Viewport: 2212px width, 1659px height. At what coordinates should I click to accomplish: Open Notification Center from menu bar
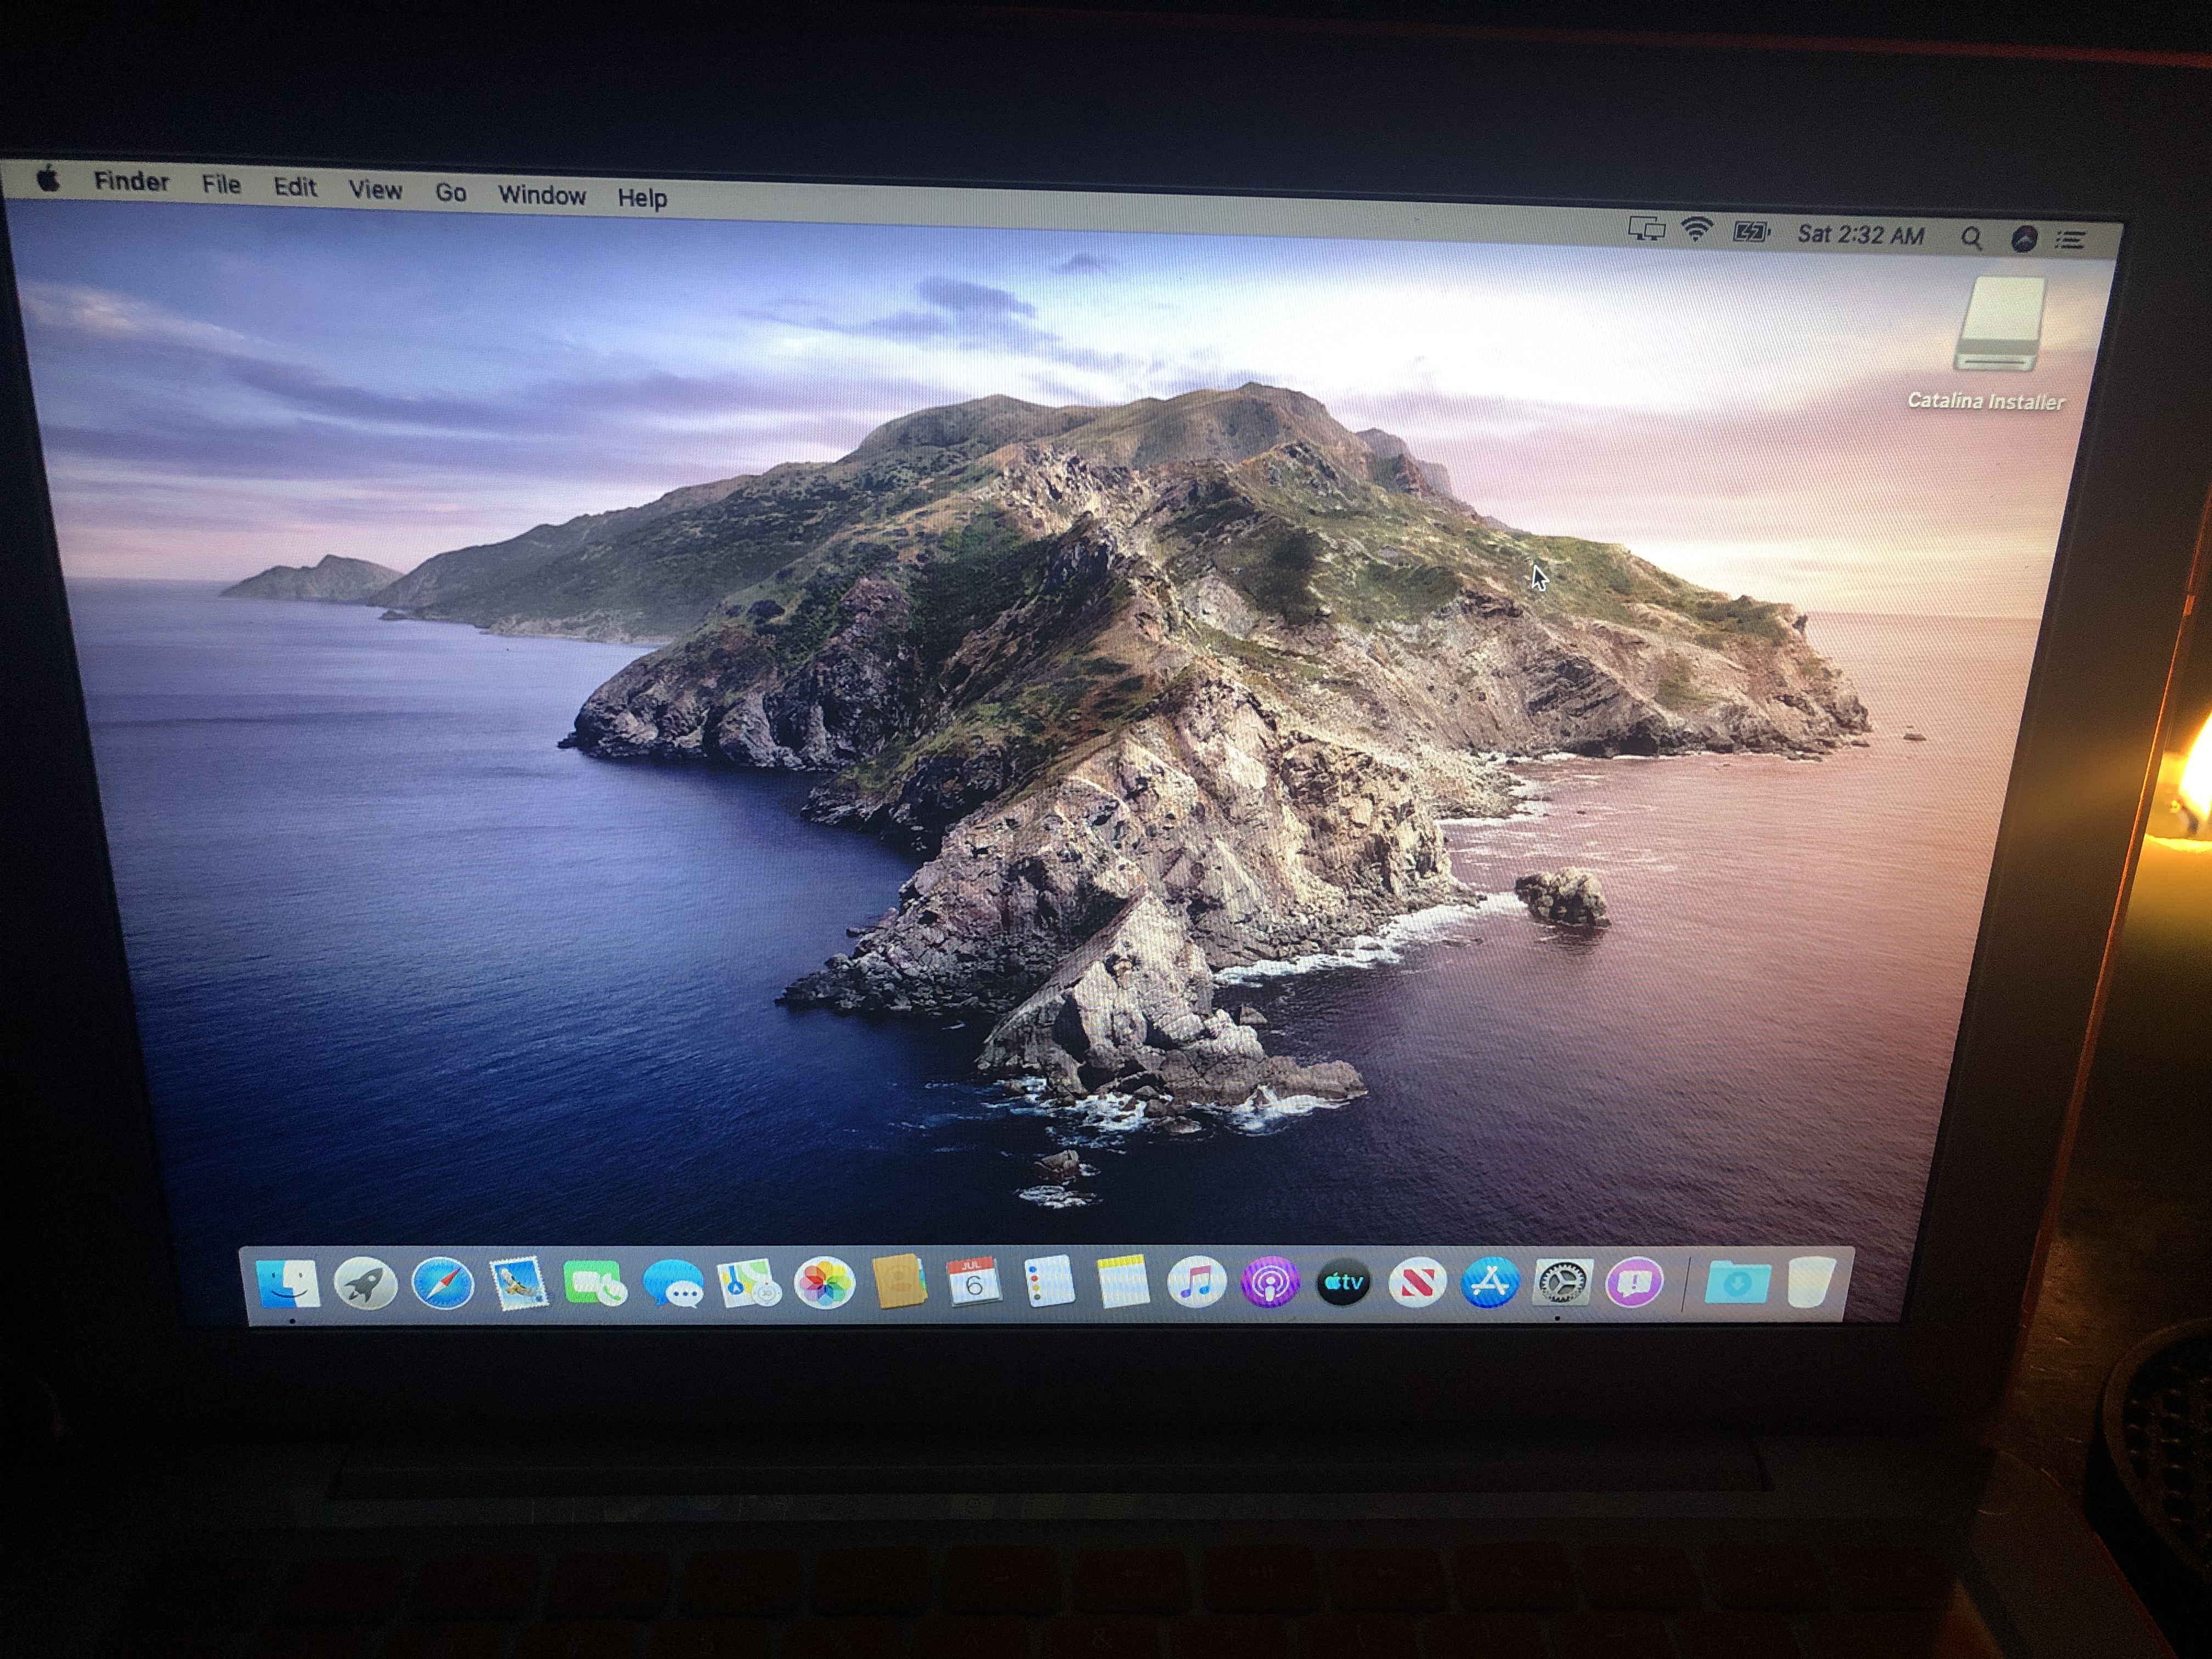coord(2071,240)
